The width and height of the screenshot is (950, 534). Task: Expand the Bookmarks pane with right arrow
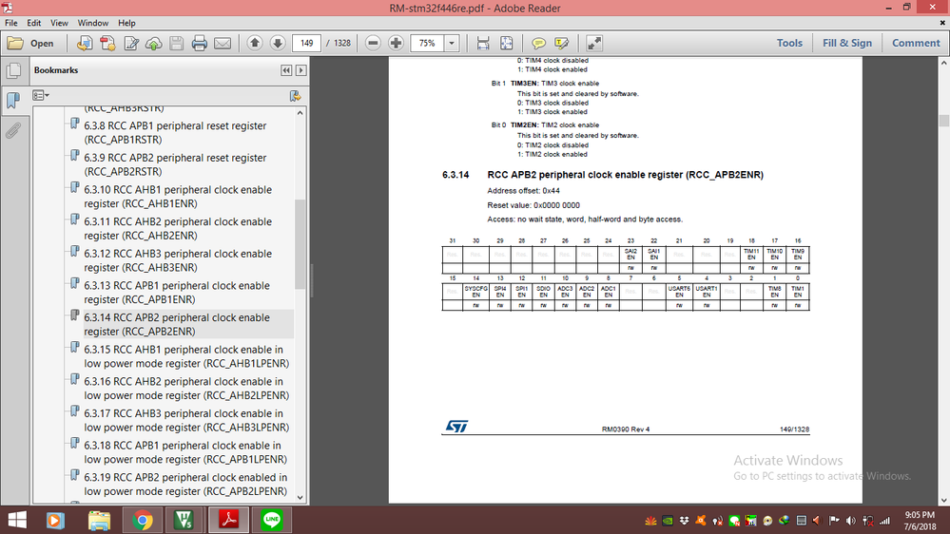click(x=301, y=70)
